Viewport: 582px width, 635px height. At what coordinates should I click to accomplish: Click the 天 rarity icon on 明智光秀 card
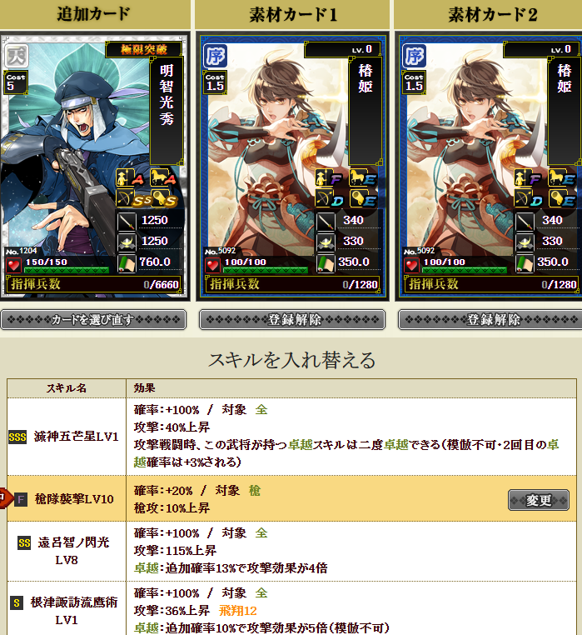tap(17, 55)
